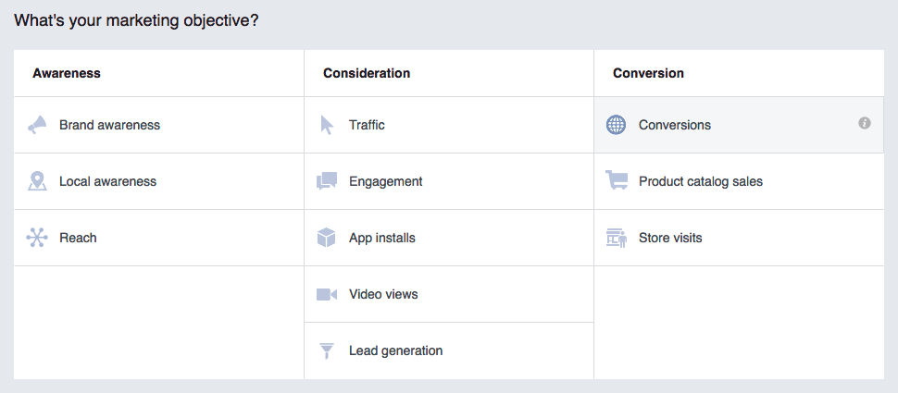Viewport: 898px width, 393px height.
Task: Click the Consideration column header
Action: click(x=367, y=73)
